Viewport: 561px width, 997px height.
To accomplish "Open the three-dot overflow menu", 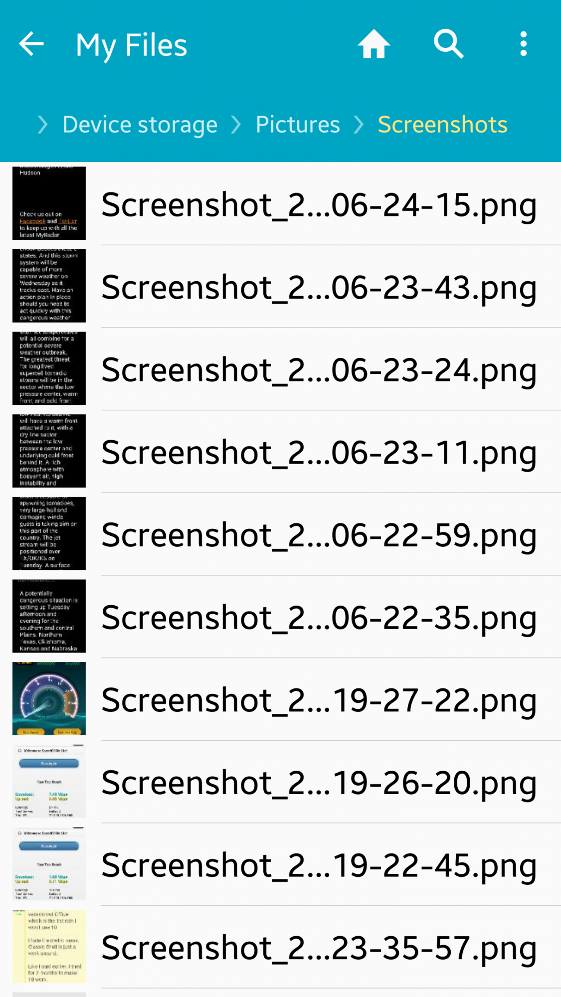I will point(523,44).
